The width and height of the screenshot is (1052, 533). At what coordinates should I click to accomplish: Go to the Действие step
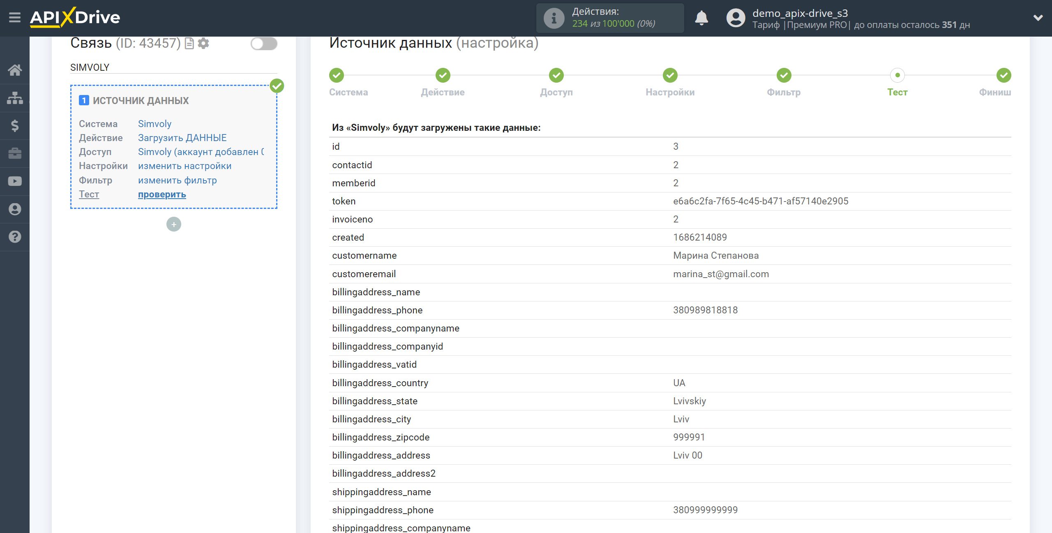[443, 92]
